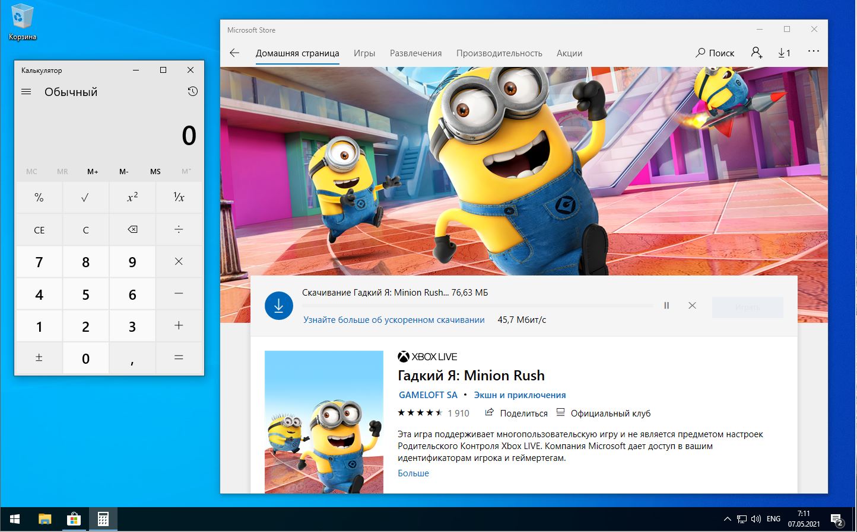Viewport: 857px width, 532px height.
Task: Click digit 6 in Calculator
Action: coord(132,294)
